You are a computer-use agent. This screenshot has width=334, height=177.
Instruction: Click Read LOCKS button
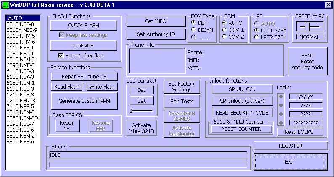[300, 132]
